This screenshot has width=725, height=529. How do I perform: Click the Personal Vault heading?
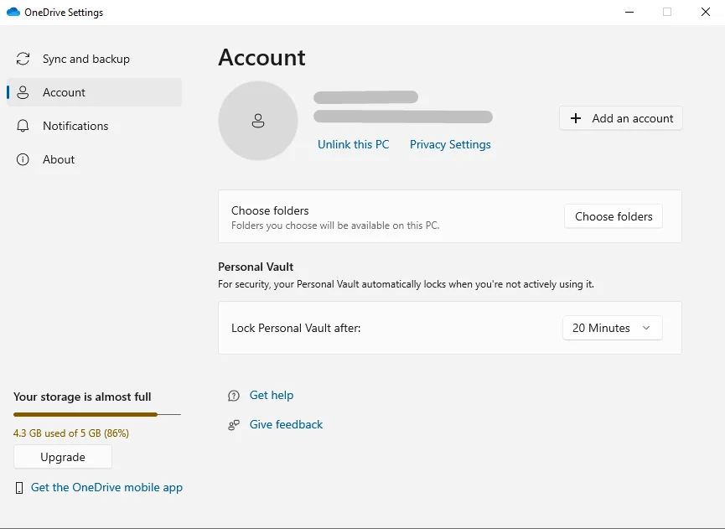(x=256, y=267)
